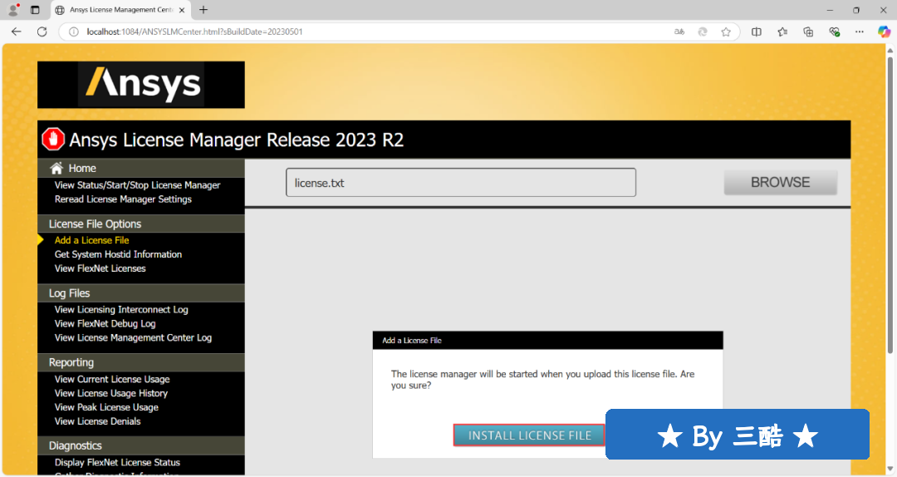897x477 pixels.
Task: Open Get System Hostid Information
Action: click(118, 254)
